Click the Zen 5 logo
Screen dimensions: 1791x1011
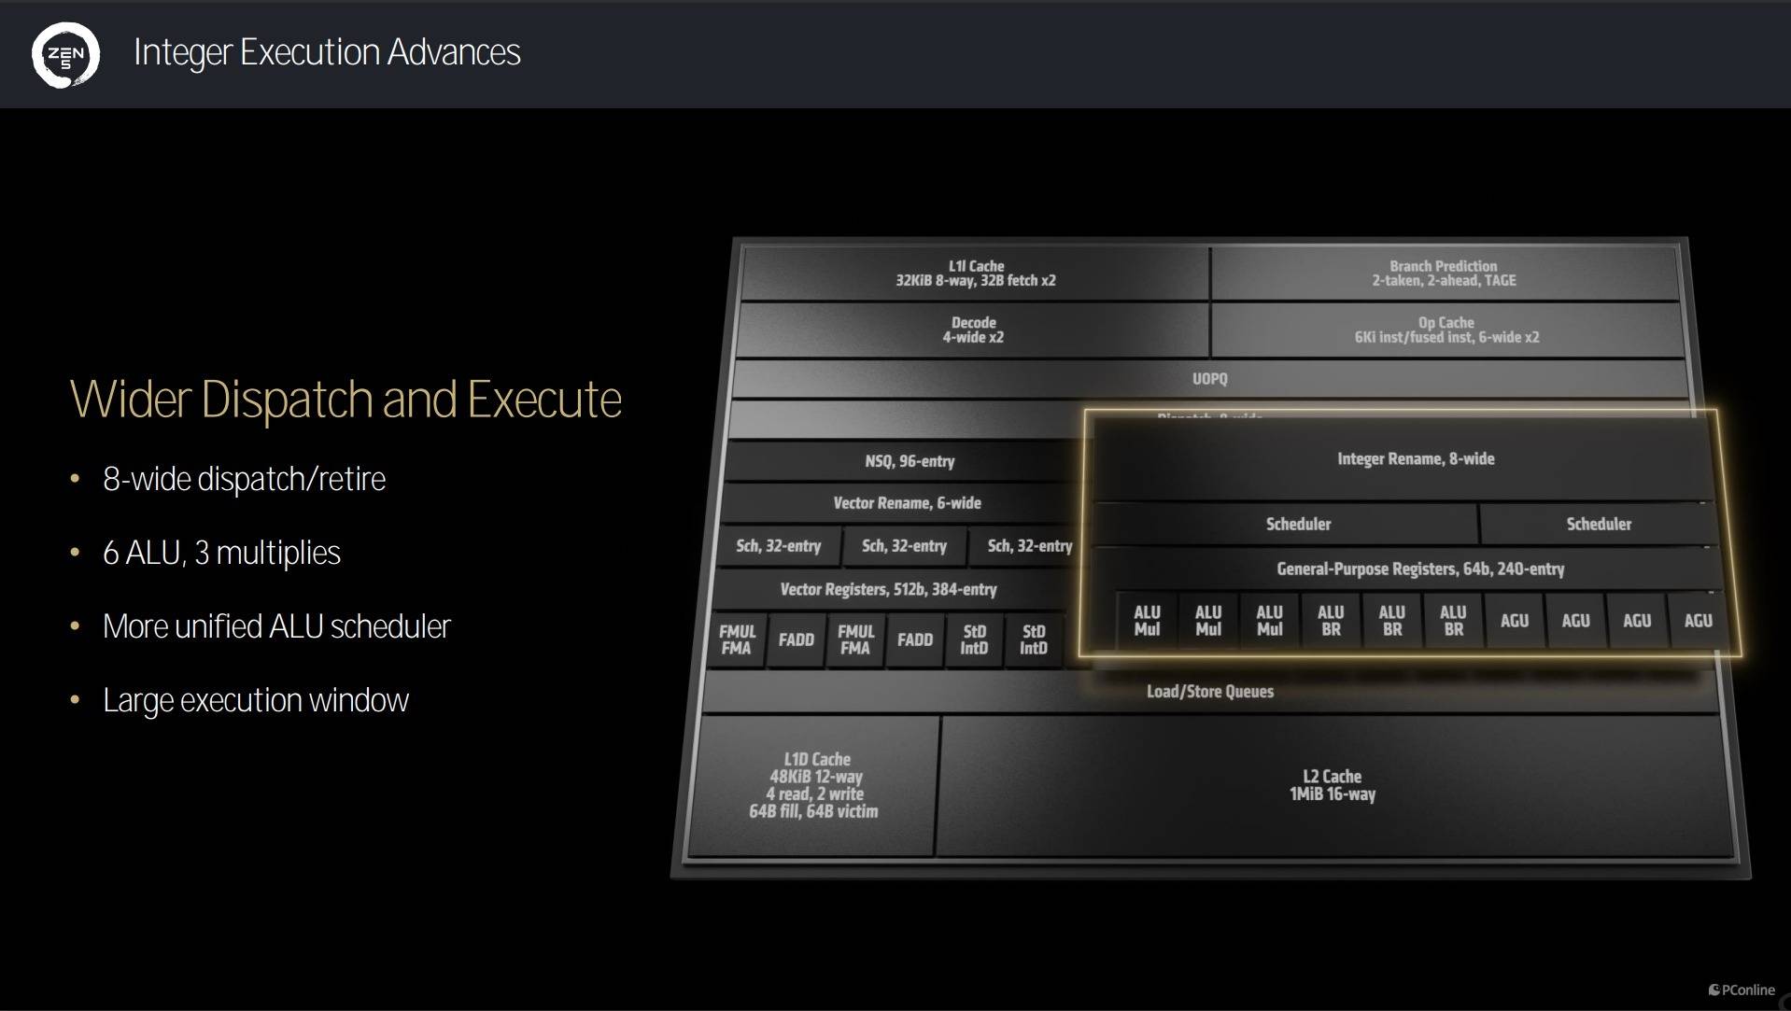click(65, 55)
